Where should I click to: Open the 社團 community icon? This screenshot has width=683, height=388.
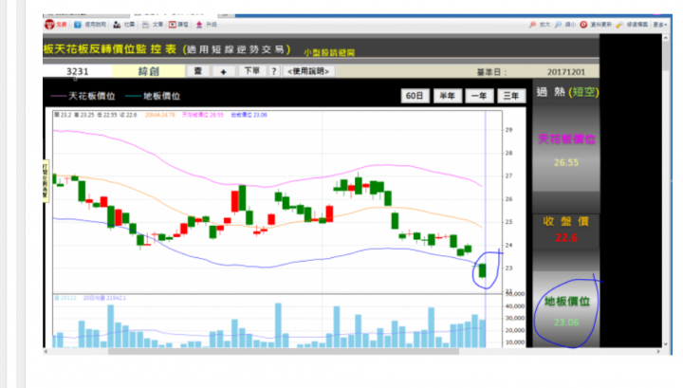117,25
